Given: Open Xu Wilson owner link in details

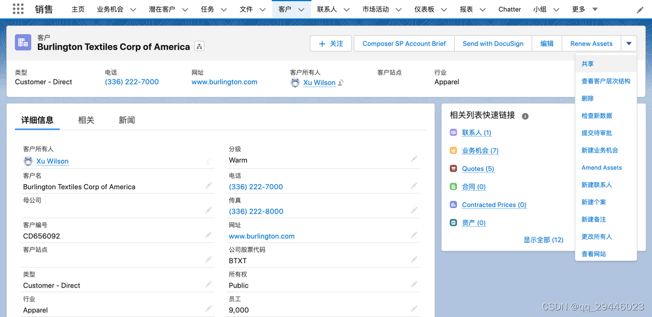Looking at the screenshot, I should [53, 161].
